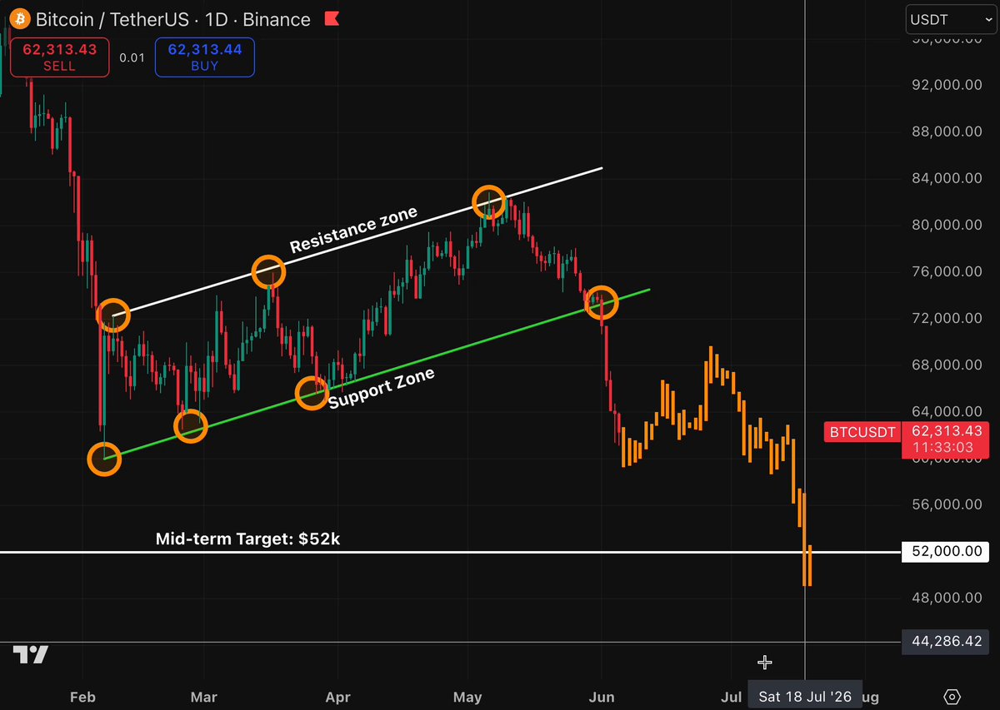Click the 0.01 spread value

(131, 57)
